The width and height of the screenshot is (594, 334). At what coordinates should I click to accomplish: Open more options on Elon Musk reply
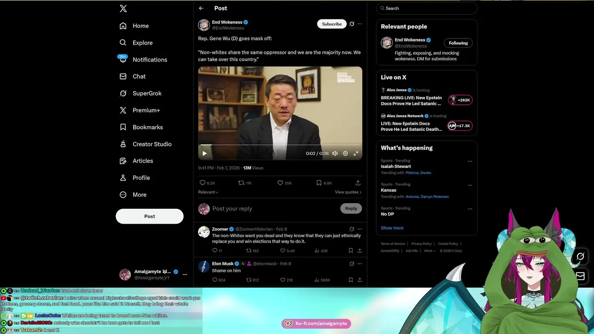[x=360, y=263]
